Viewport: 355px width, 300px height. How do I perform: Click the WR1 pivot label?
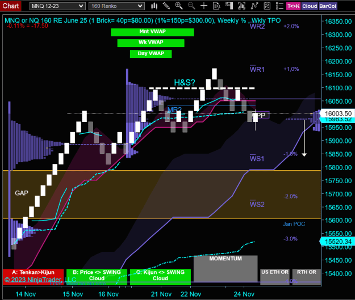[x=257, y=69]
